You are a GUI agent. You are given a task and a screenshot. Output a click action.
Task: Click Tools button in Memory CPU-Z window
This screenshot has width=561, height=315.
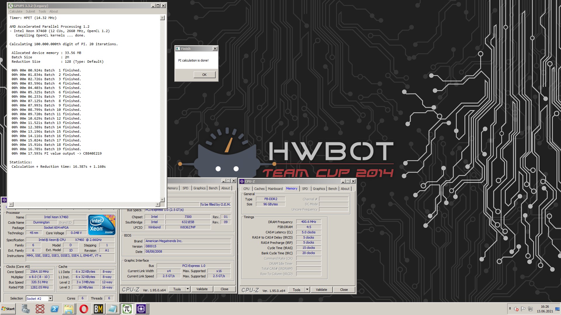tap(297, 290)
